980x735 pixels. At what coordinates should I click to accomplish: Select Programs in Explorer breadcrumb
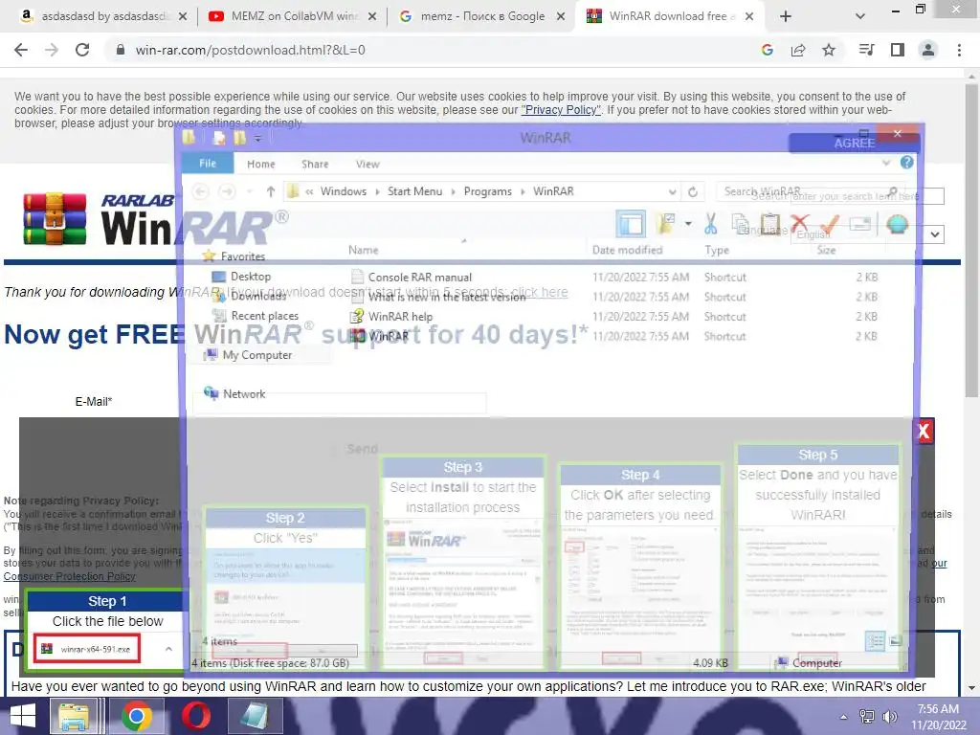pos(487,191)
